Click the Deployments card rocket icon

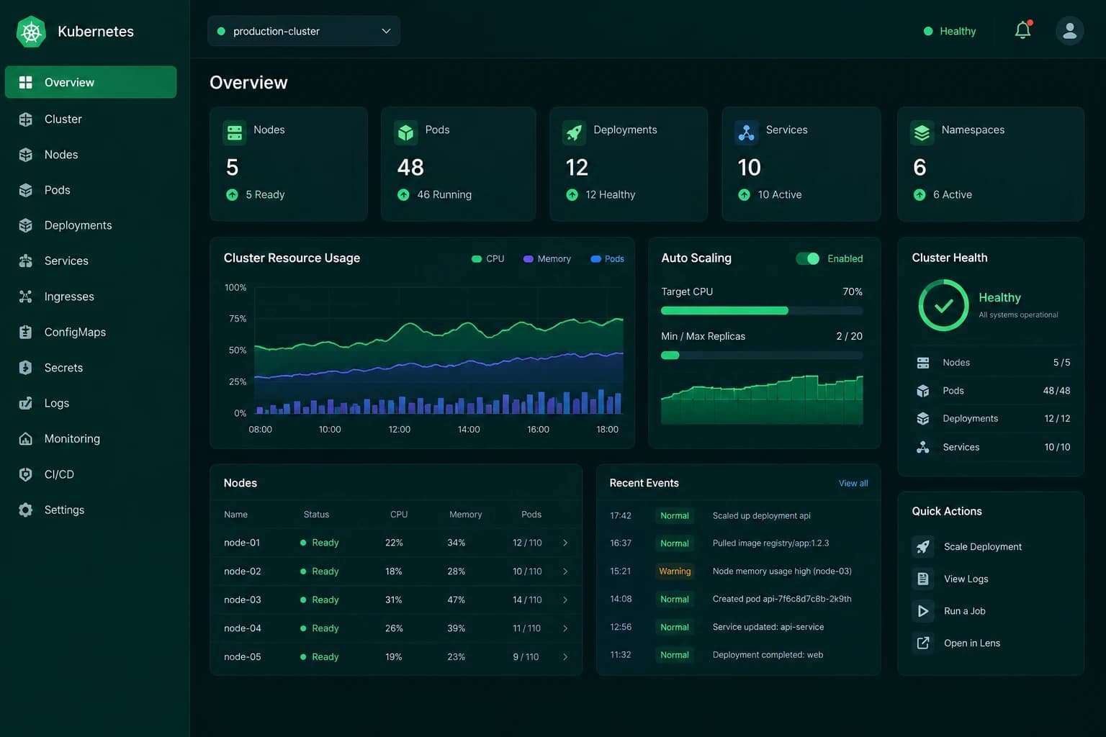coord(574,132)
